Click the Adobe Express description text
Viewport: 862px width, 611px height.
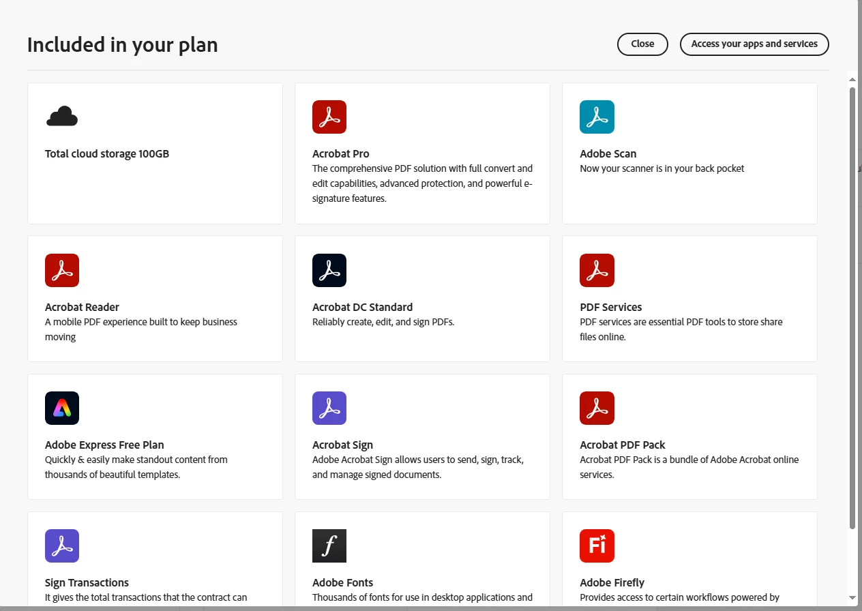pos(136,467)
